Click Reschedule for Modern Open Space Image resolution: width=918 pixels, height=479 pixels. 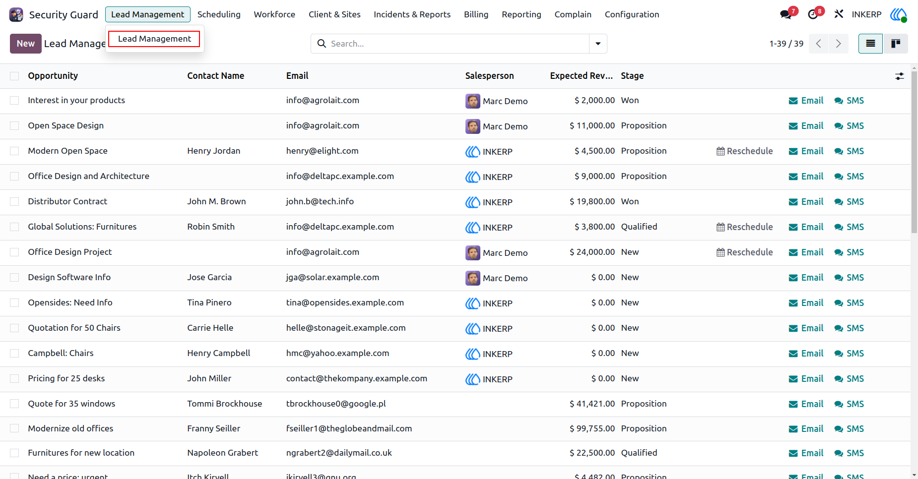pyautogui.click(x=744, y=151)
